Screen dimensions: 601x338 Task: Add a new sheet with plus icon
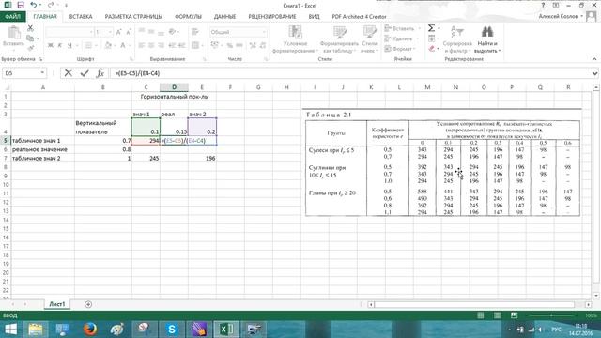[x=88, y=304]
